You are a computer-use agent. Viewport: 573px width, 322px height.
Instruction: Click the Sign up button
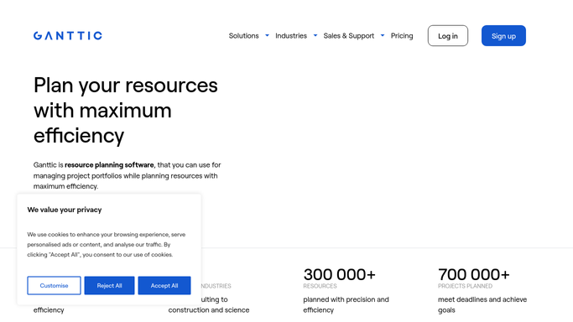[503, 36]
